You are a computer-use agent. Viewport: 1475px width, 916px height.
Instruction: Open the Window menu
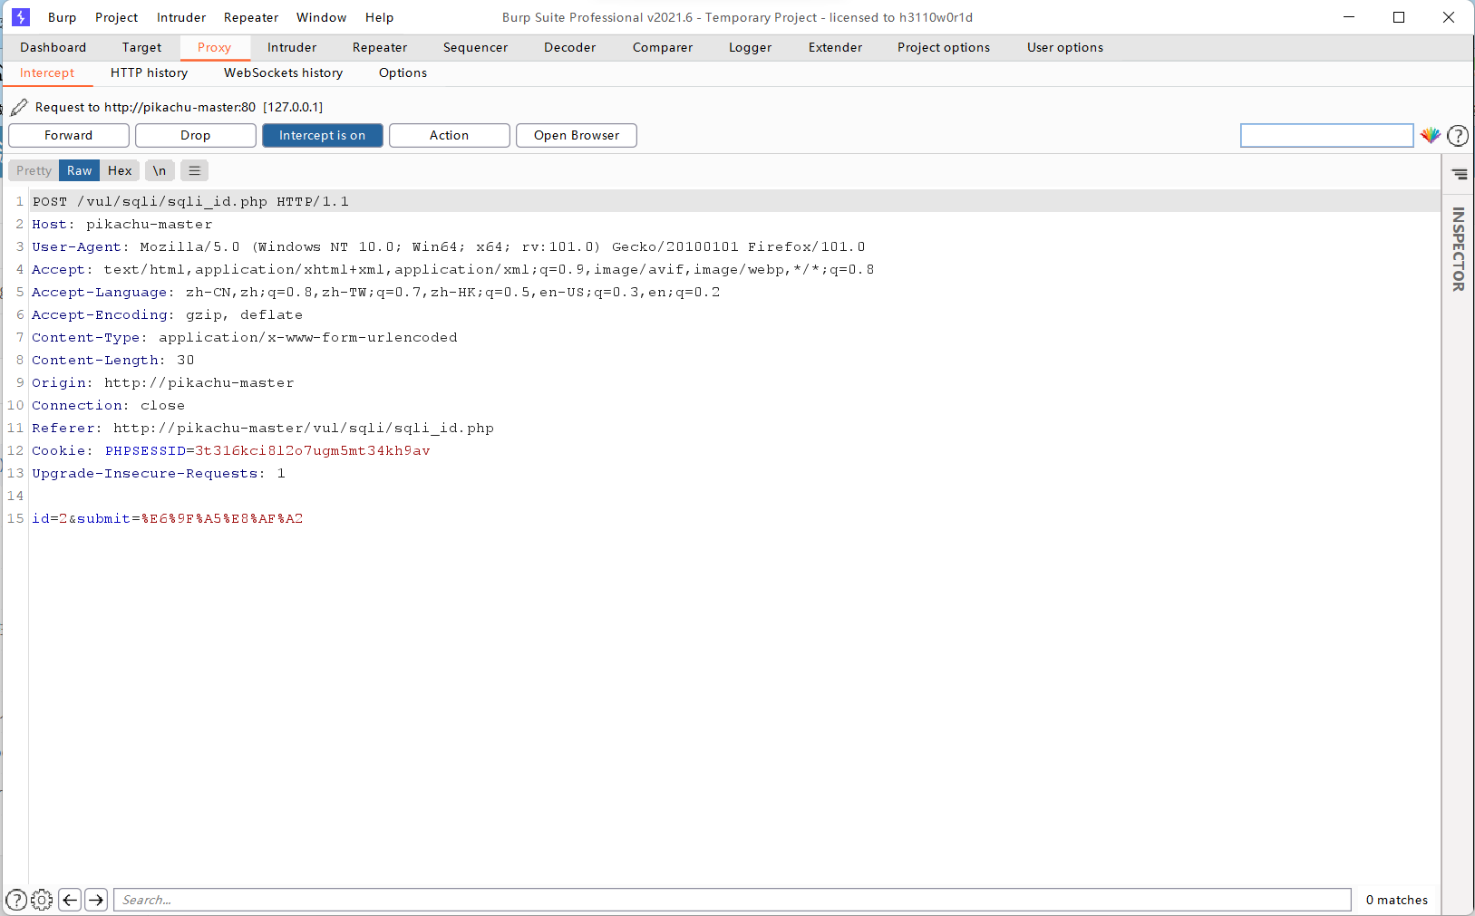[x=322, y=17]
